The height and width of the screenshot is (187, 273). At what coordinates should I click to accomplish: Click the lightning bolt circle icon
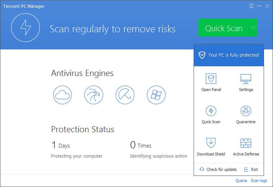click(x=25, y=28)
